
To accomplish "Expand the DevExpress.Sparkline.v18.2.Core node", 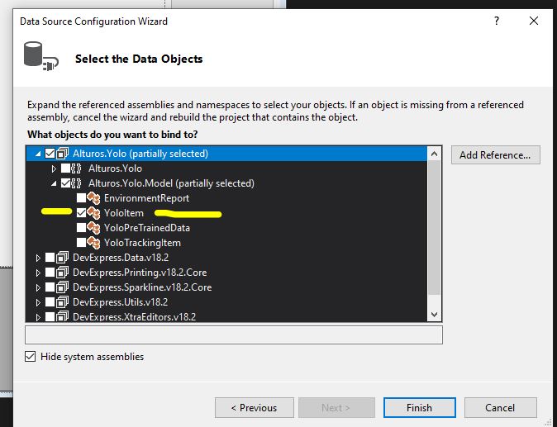I will click(38, 287).
